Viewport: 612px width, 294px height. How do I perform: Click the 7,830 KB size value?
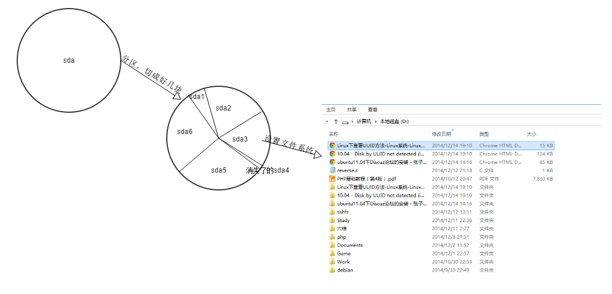(x=542, y=179)
